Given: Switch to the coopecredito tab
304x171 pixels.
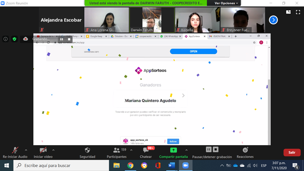Looking at the screenshot, I should pos(146,36).
